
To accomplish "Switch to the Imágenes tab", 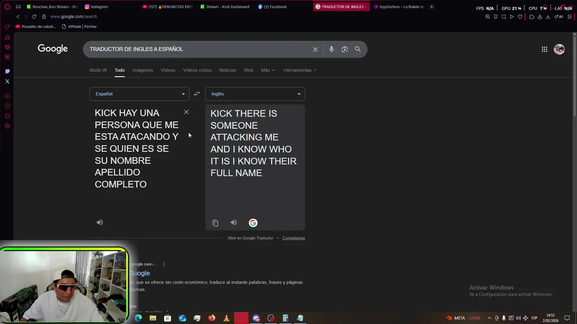I will coord(142,70).
